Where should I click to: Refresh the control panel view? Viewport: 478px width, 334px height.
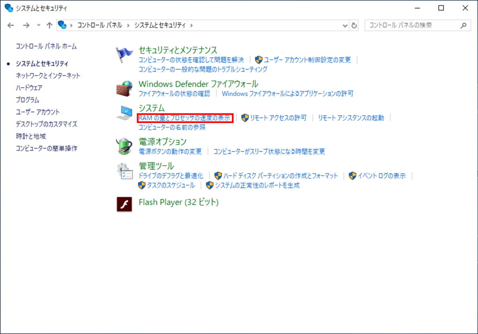pyautogui.click(x=354, y=25)
